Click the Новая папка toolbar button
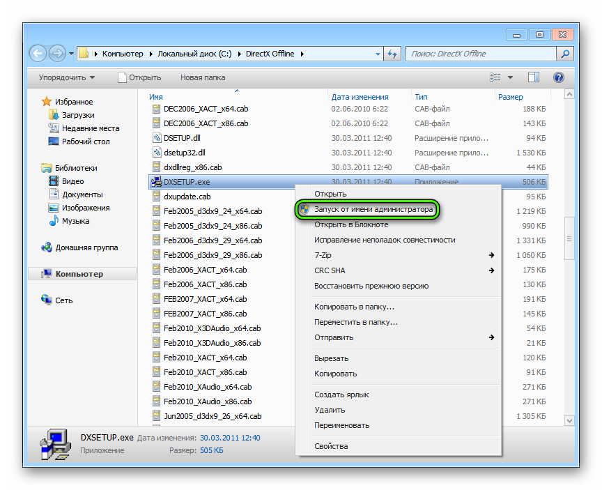Viewport: 602px width, 490px height. [203, 77]
